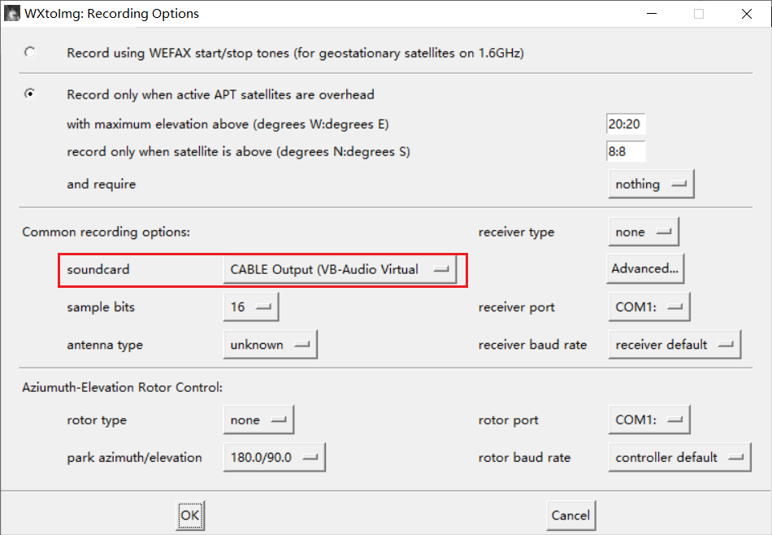This screenshot has width=772, height=535.
Task: Open the receiver type dropdown
Action: point(644,232)
